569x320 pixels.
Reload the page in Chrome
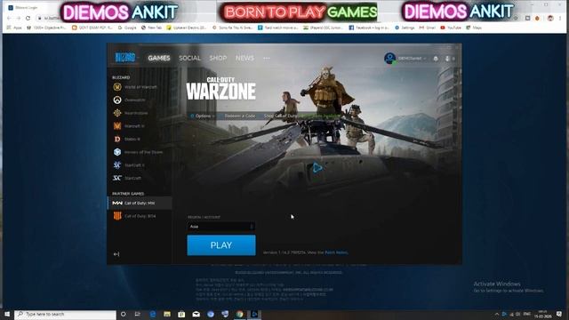28,18
